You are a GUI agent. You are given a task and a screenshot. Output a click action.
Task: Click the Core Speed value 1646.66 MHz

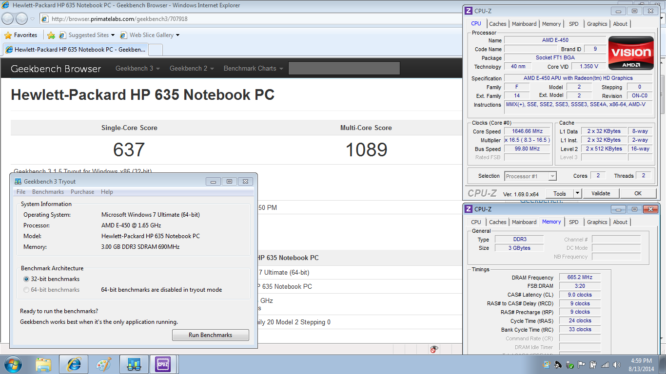[527, 131]
